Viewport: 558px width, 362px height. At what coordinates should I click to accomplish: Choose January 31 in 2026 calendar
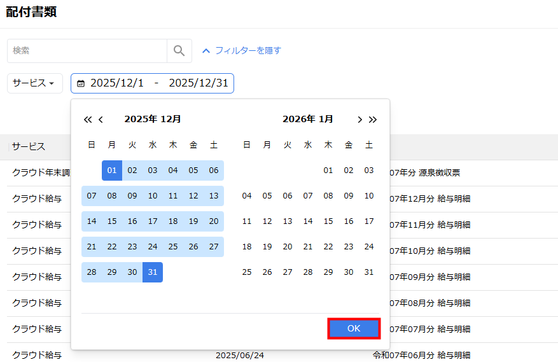pyautogui.click(x=369, y=272)
